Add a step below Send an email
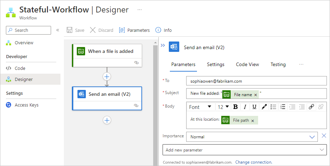 point(107,120)
